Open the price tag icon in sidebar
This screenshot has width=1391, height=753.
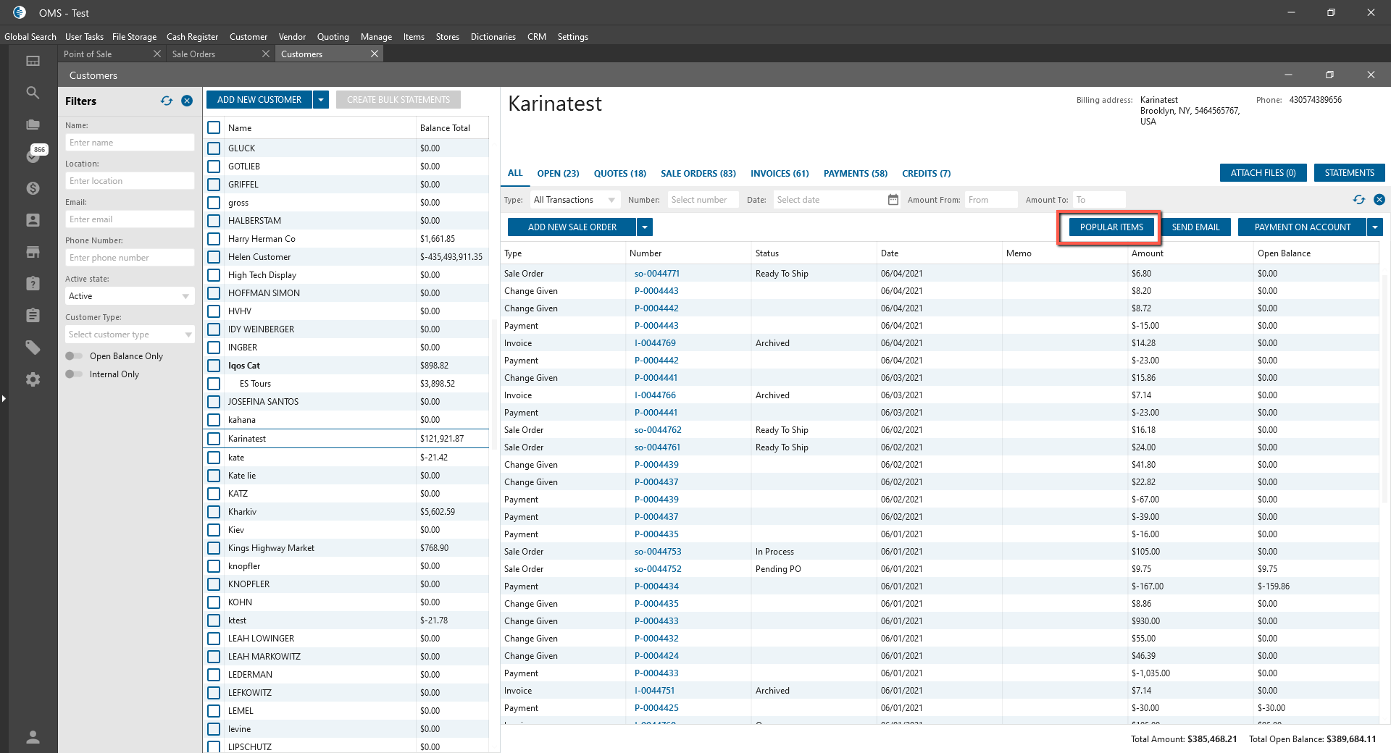click(33, 348)
